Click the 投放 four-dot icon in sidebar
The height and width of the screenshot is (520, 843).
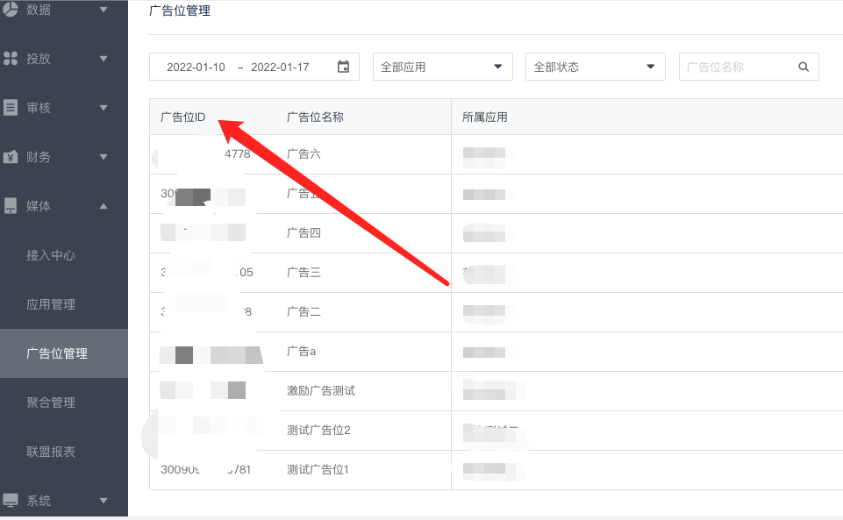point(11,59)
